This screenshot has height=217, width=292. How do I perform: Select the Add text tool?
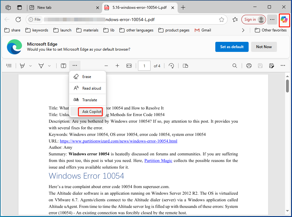tap(63, 65)
